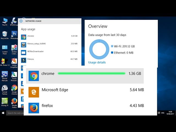
Task: Open This PC desktop icon
Action: click(x=5, y=22)
